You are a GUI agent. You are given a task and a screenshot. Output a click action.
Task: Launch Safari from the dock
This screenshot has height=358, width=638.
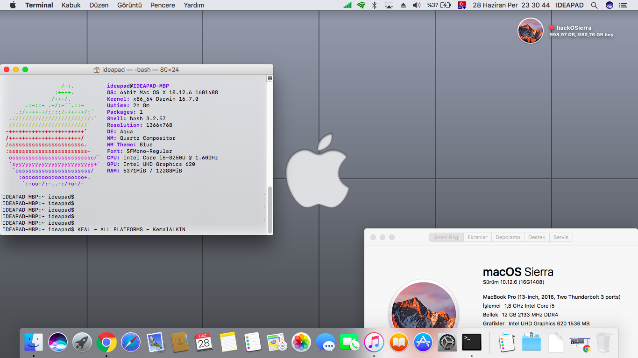pyautogui.click(x=131, y=343)
